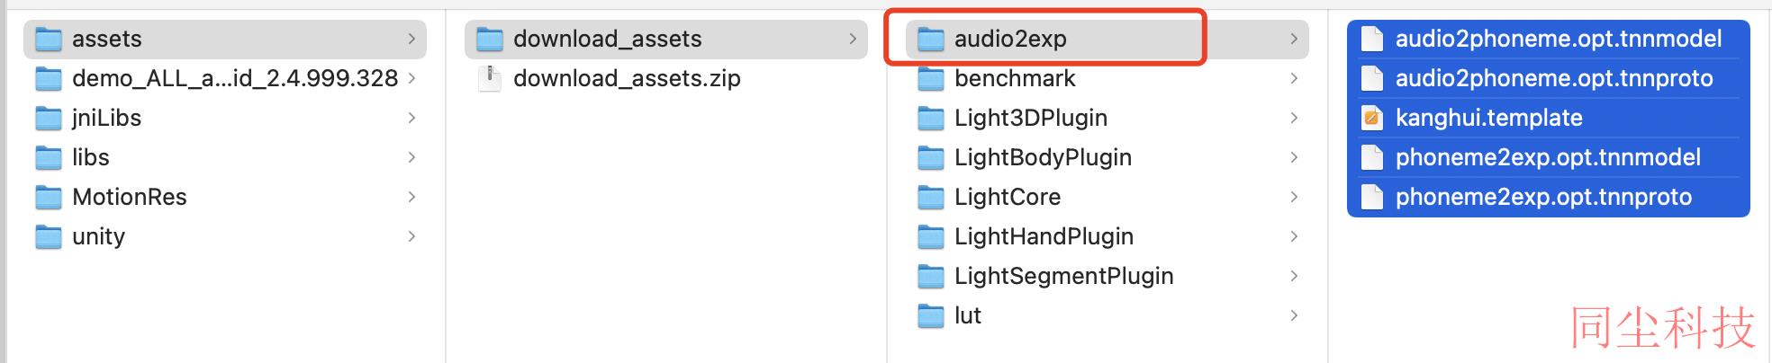Select the LightCore folder icon

click(x=930, y=197)
